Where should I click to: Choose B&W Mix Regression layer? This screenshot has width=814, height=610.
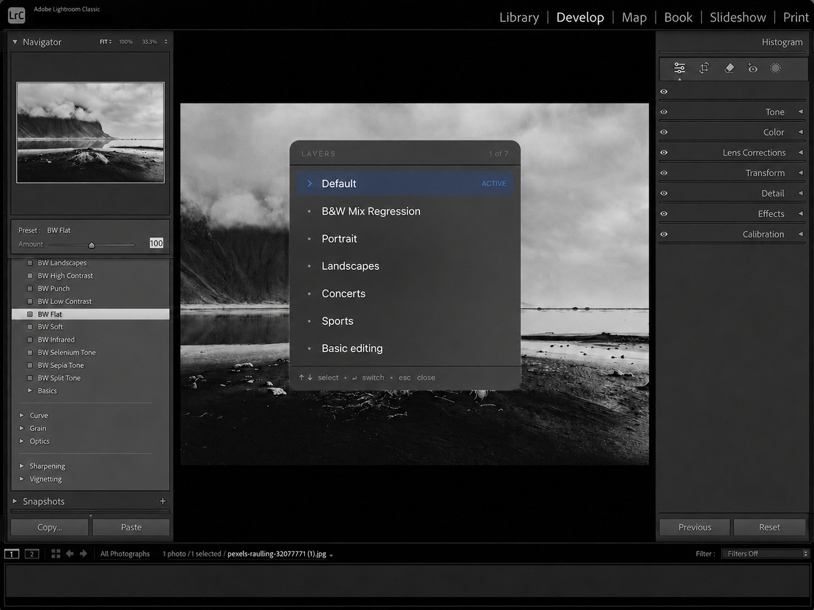click(x=405, y=211)
